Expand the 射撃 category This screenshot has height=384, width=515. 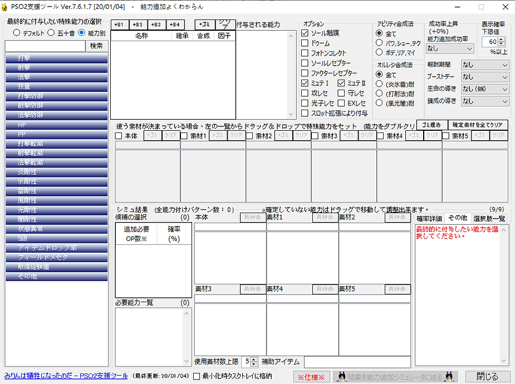(56, 67)
